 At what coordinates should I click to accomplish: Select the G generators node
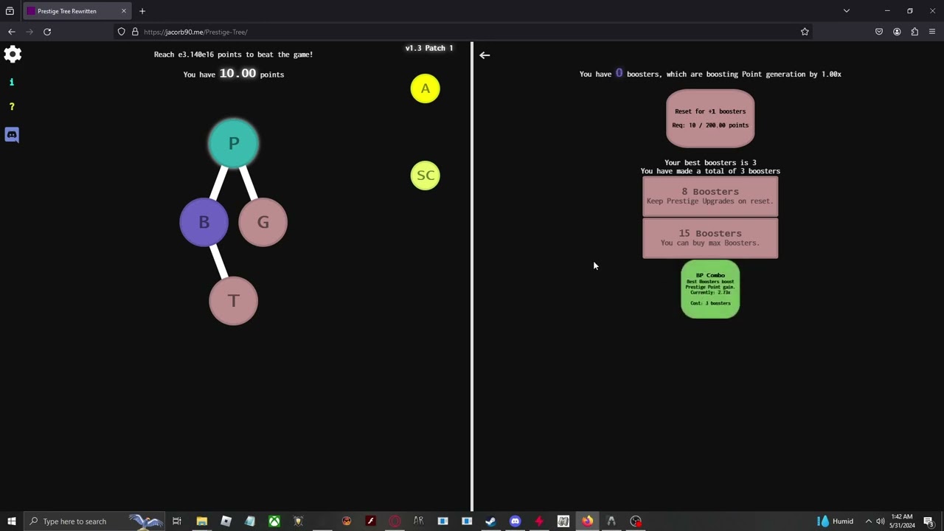pos(263,222)
